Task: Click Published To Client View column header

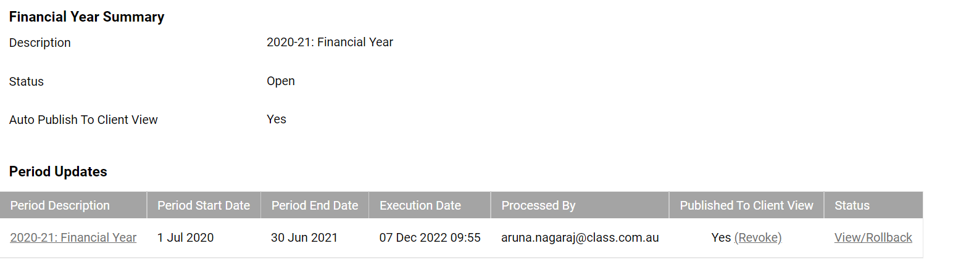Action: tap(746, 205)
